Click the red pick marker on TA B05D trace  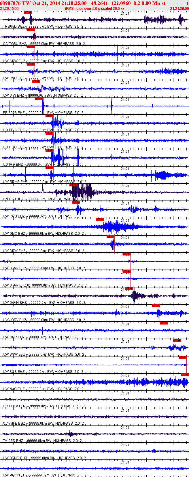point(28,13)
